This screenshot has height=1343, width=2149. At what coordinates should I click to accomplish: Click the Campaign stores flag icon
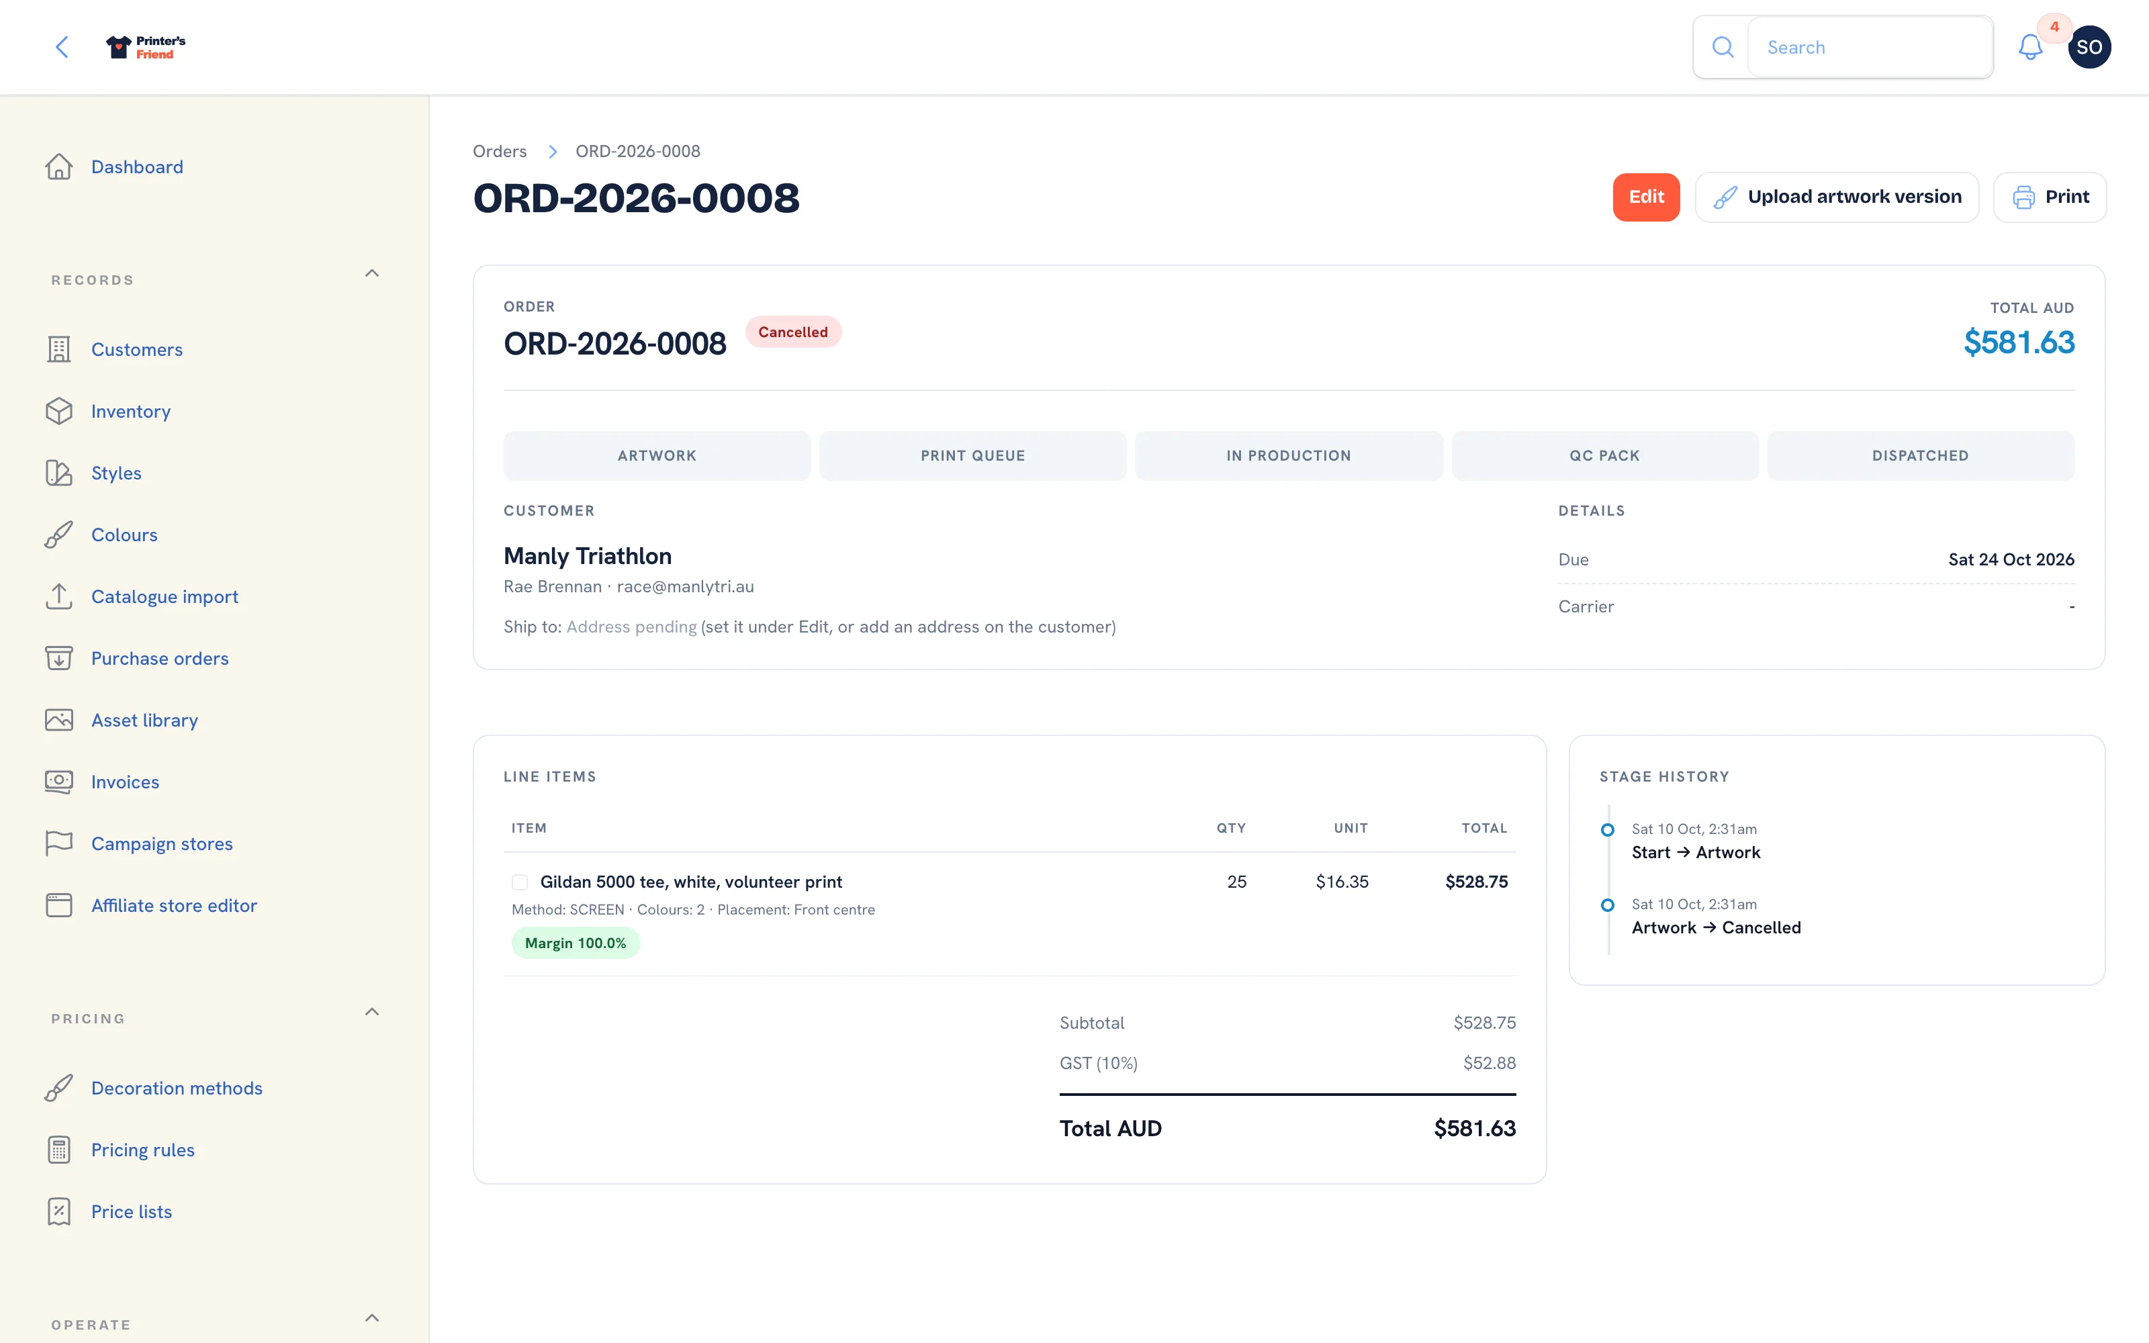[x=58, y=843]
